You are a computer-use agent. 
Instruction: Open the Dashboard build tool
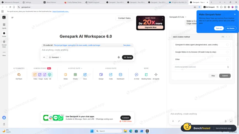click(120, 76)
